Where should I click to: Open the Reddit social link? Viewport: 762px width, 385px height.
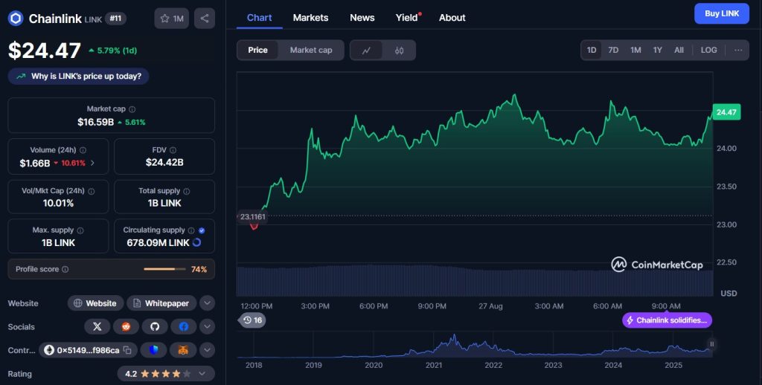[126, 326]
